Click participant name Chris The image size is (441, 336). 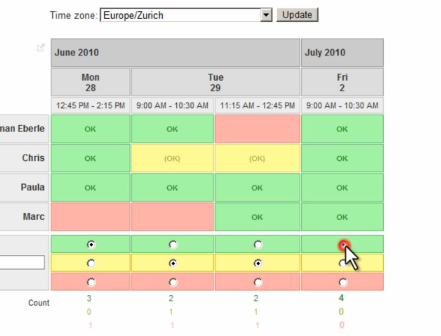[x=33, y=158]
